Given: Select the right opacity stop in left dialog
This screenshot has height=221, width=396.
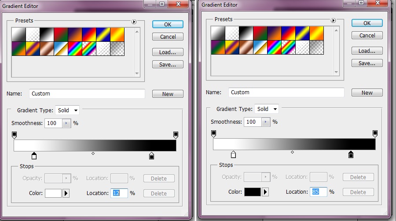Looking at the screenshot, I should point(176,134).
